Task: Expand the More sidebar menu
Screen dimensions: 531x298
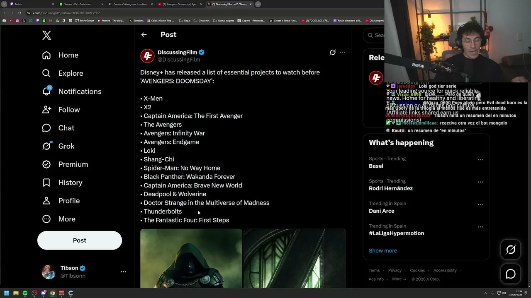Action: click(58, 219)
